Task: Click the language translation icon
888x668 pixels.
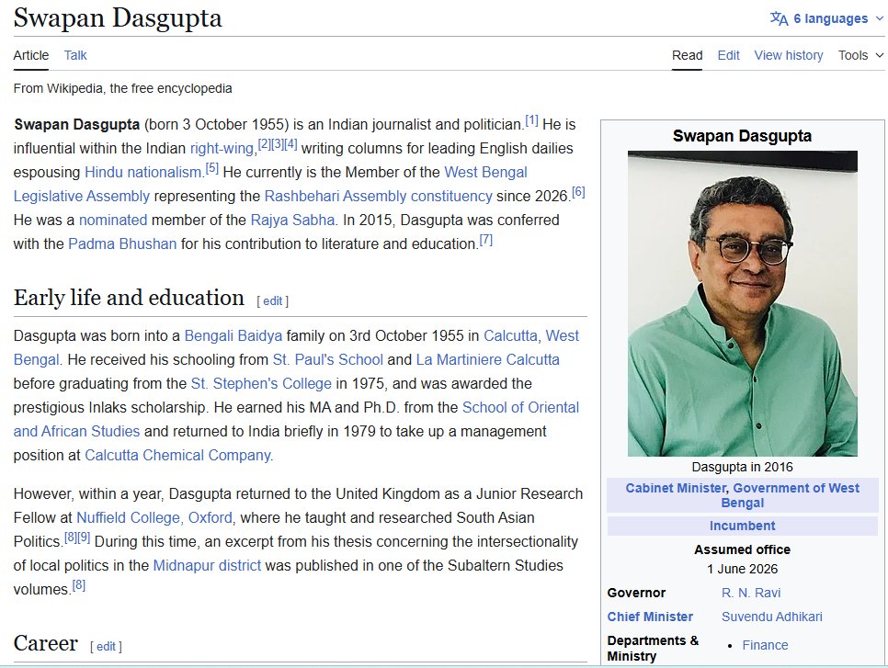Action: (779, 18)
